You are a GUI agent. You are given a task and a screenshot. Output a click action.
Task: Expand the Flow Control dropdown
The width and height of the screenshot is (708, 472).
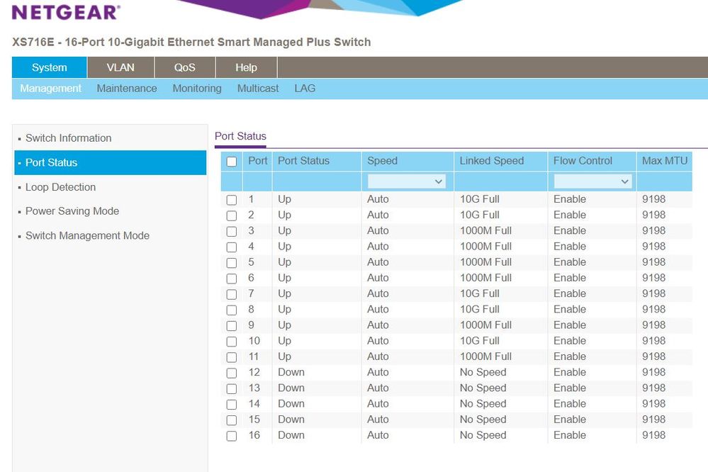[x=592, y=181]
